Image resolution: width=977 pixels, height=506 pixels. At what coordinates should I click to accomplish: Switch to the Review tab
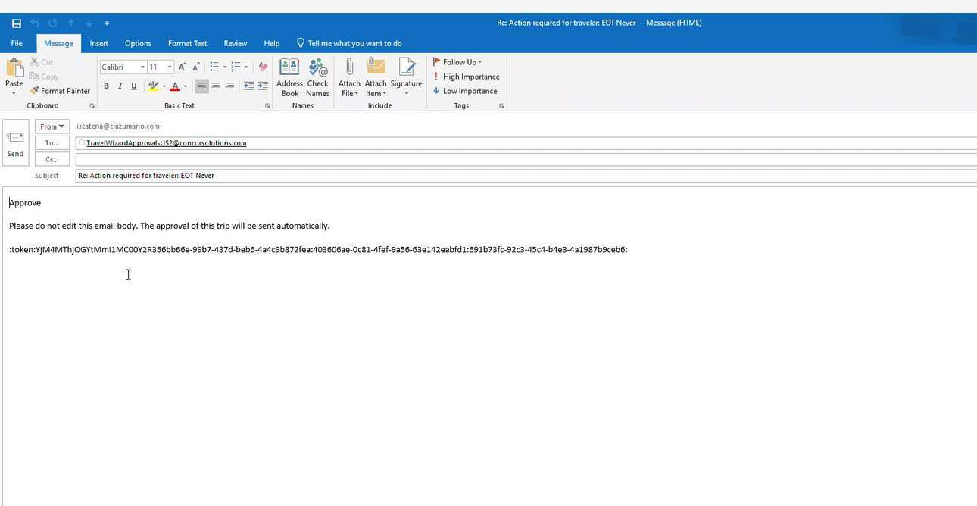pyautogui.click(x=236, y=43)
